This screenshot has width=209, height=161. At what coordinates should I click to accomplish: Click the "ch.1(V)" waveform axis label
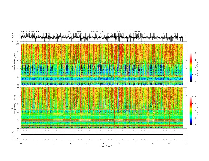(x=13, y=37)
